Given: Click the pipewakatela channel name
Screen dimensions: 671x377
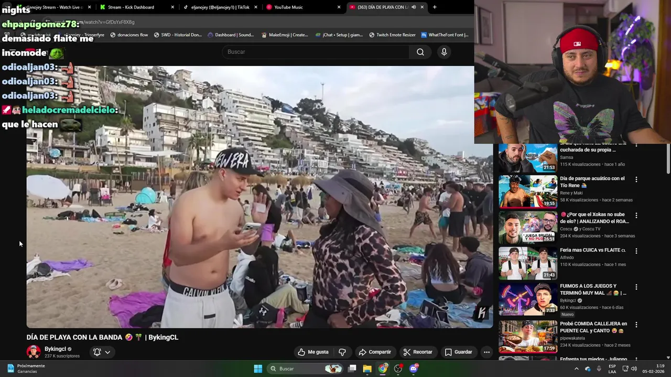Looking at the screenshot, I should [x=573, y=338].
